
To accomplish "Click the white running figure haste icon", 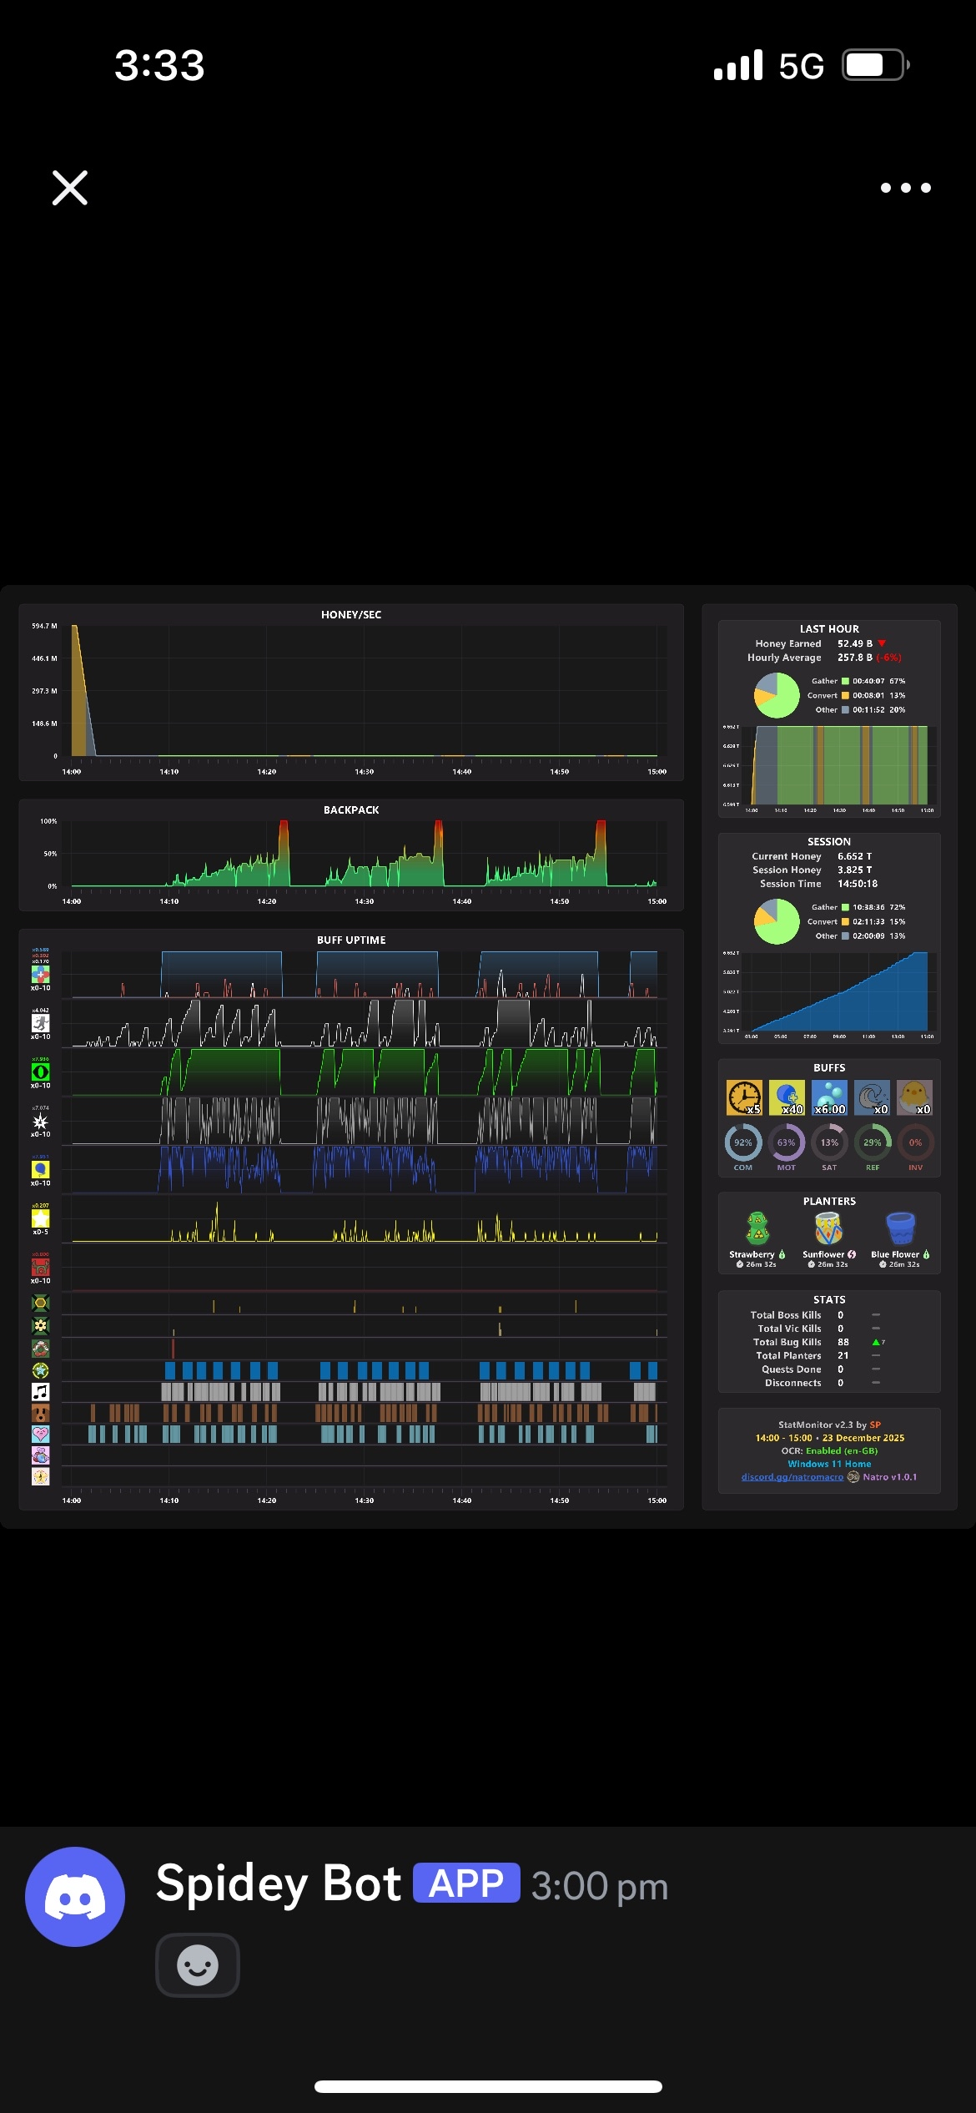I will click(x=40, y=1023).
